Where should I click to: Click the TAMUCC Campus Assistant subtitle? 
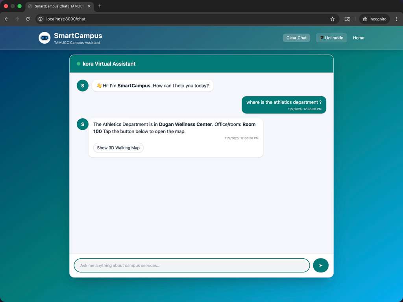[77, 42]
